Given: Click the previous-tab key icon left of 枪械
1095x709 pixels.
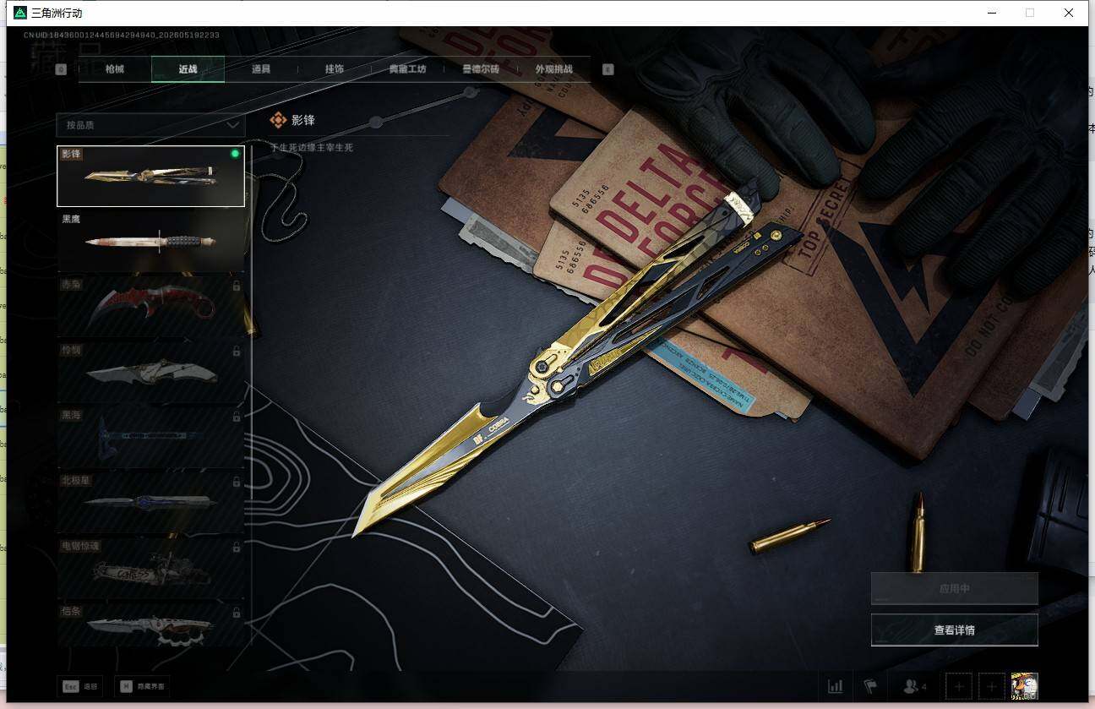Looking at the screenshot, I should (x=61, y=69).
